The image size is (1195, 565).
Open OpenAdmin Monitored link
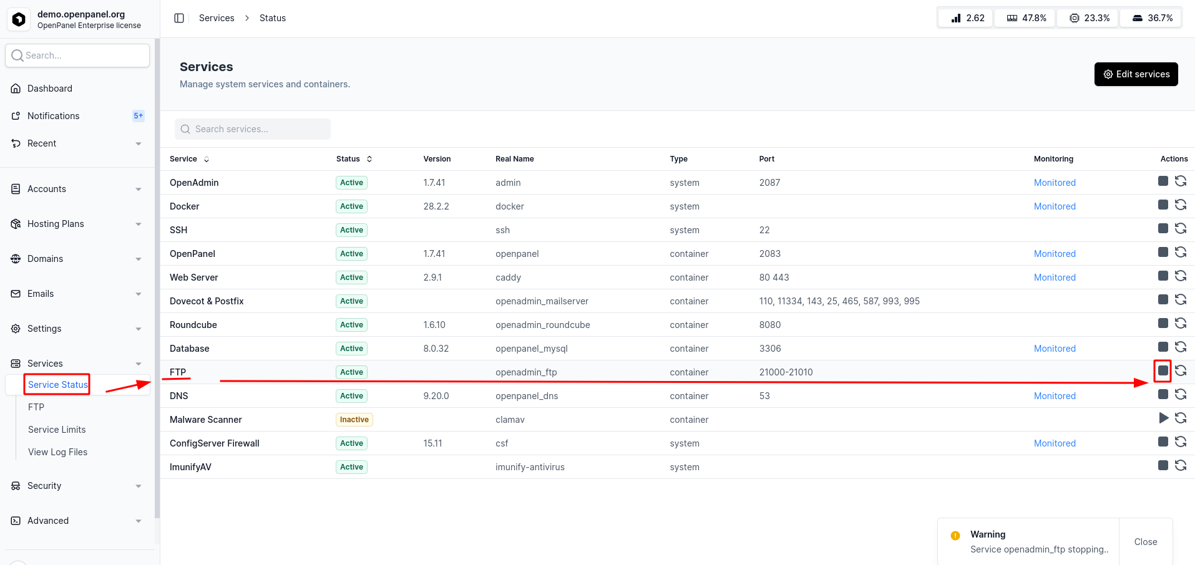[x=1055, y=183]
